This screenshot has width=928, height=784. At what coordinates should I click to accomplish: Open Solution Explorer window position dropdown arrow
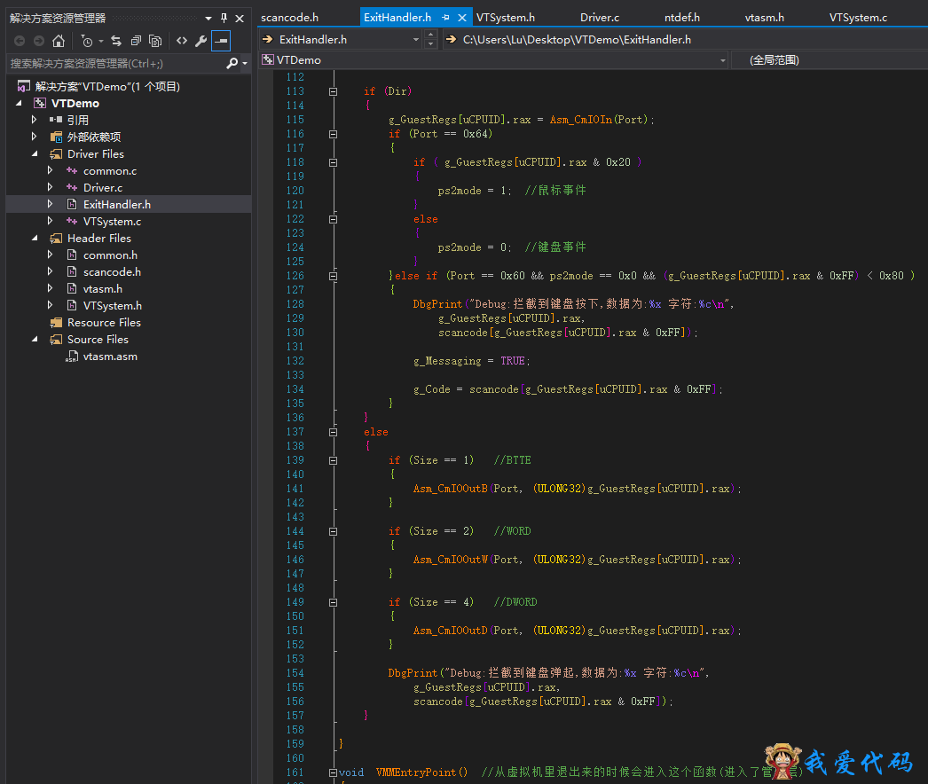(x=208, y=19)
